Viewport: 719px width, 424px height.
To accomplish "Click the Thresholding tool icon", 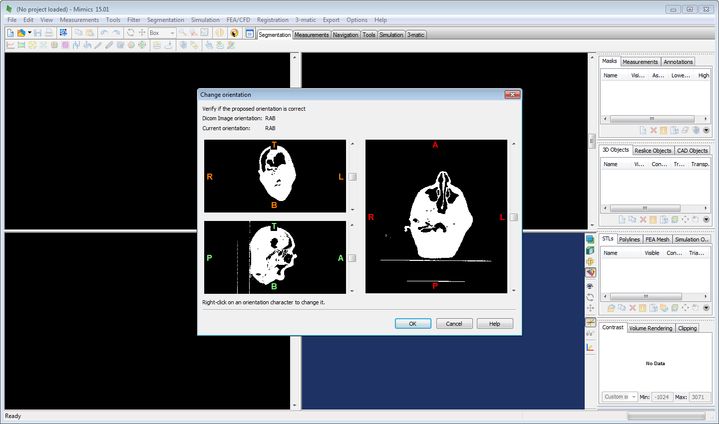I will (x=21, y=45).
